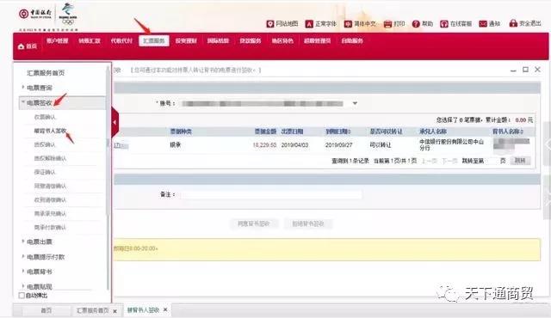The height and width of the screenshot is (318, 551).
Task: Click the 跳转 page jump button
Action: click(x=520, y=161)
